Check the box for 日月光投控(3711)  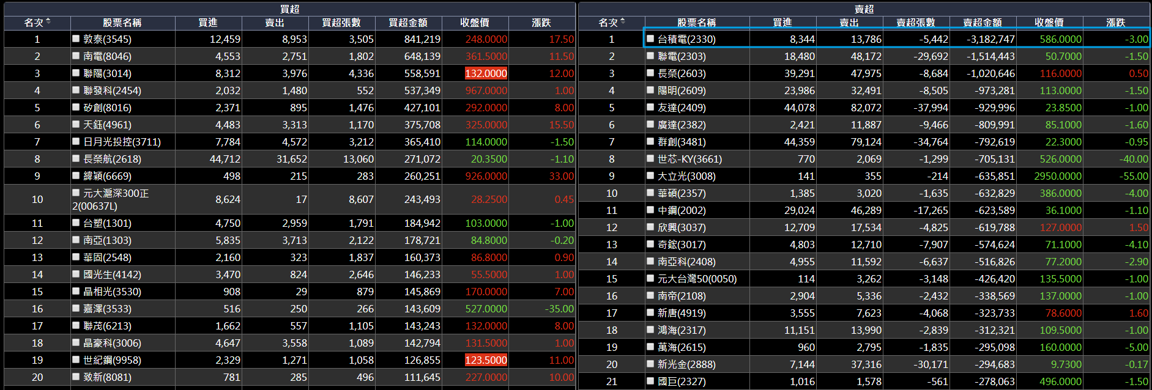[x=76, y=141]
